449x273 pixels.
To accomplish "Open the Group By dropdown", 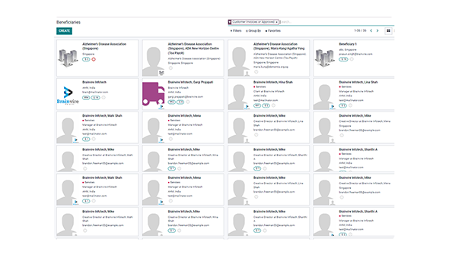I will click(253, 31).
